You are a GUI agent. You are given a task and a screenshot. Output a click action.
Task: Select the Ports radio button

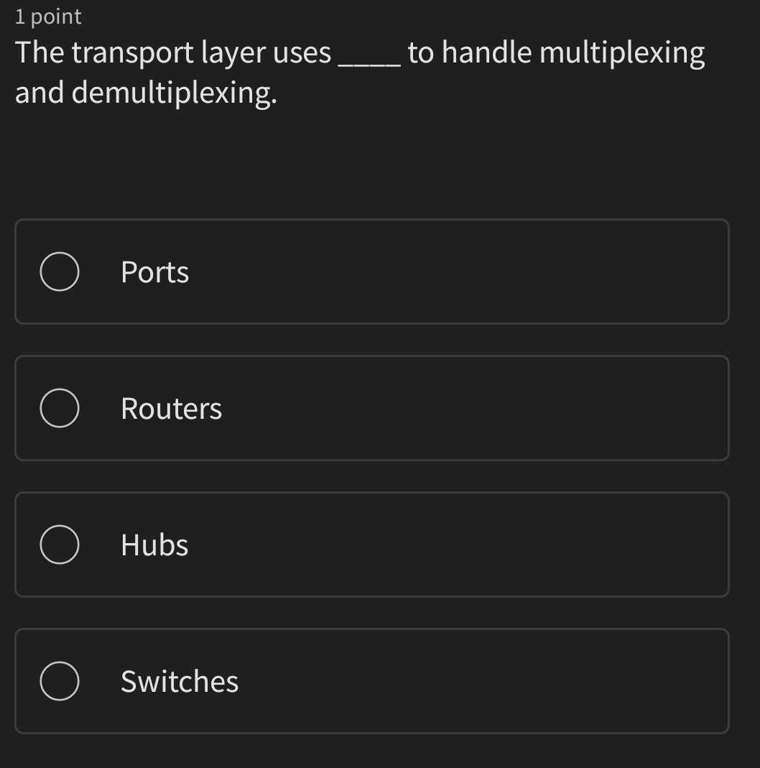(x=60, y=272)
